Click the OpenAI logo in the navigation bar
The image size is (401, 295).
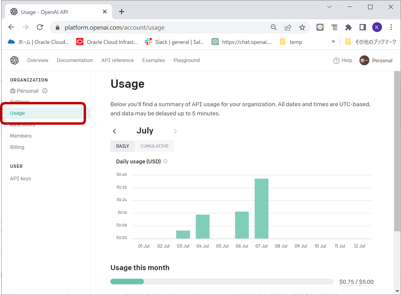(x=14, y=60)
